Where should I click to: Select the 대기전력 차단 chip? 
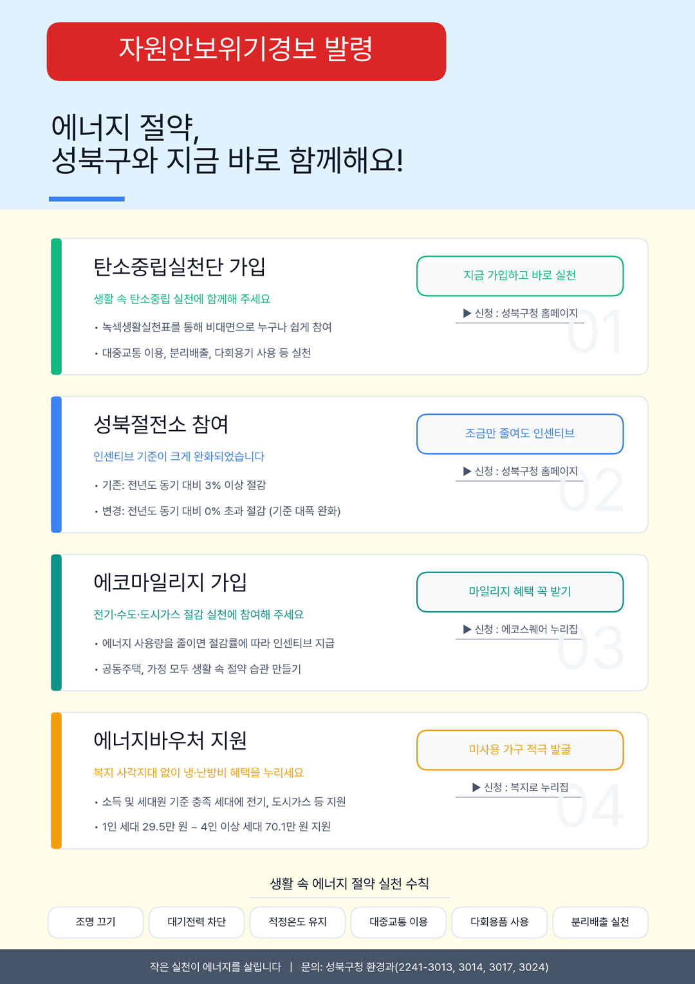tap(197, 922)
